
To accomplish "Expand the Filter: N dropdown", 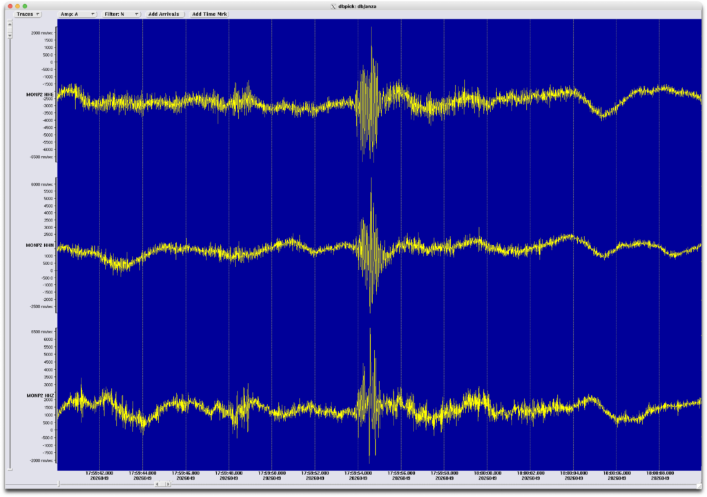I will click(x=122, y=14).
